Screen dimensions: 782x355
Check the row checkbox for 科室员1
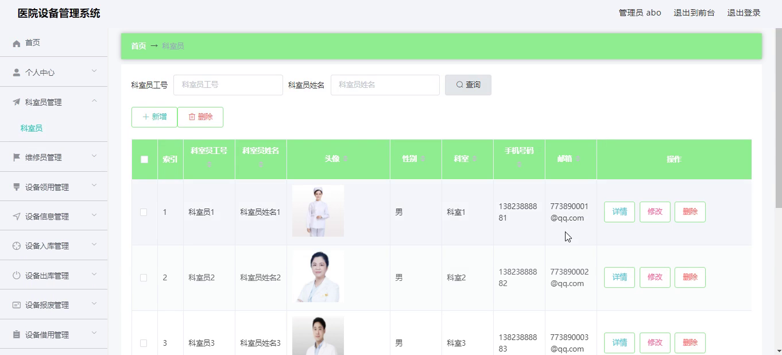144,212
